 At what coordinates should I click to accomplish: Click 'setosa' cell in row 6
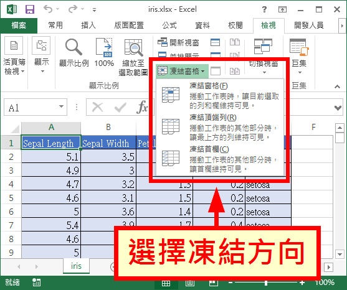[x=269, y=212]
